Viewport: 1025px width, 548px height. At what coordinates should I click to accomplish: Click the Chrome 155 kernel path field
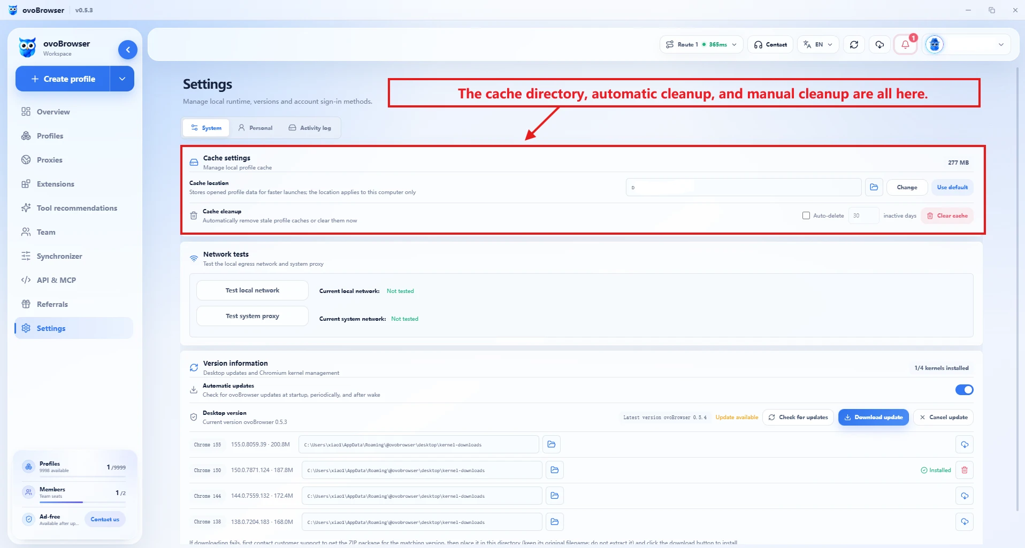point(419,444)
